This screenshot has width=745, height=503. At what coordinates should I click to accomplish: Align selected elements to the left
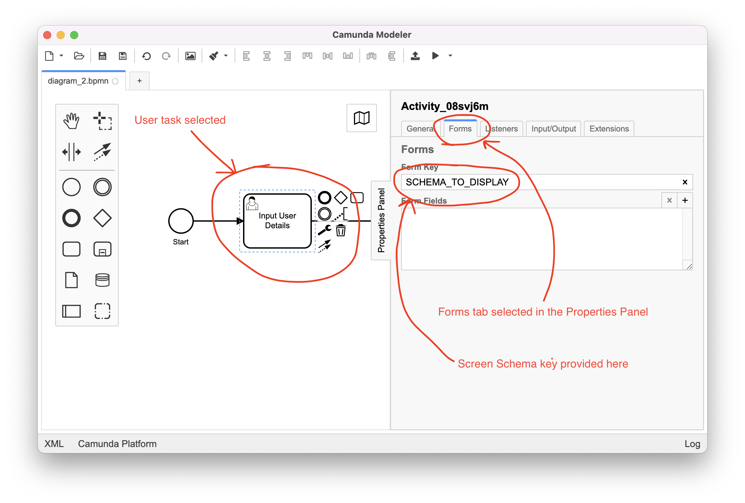[x=246, y=56]
